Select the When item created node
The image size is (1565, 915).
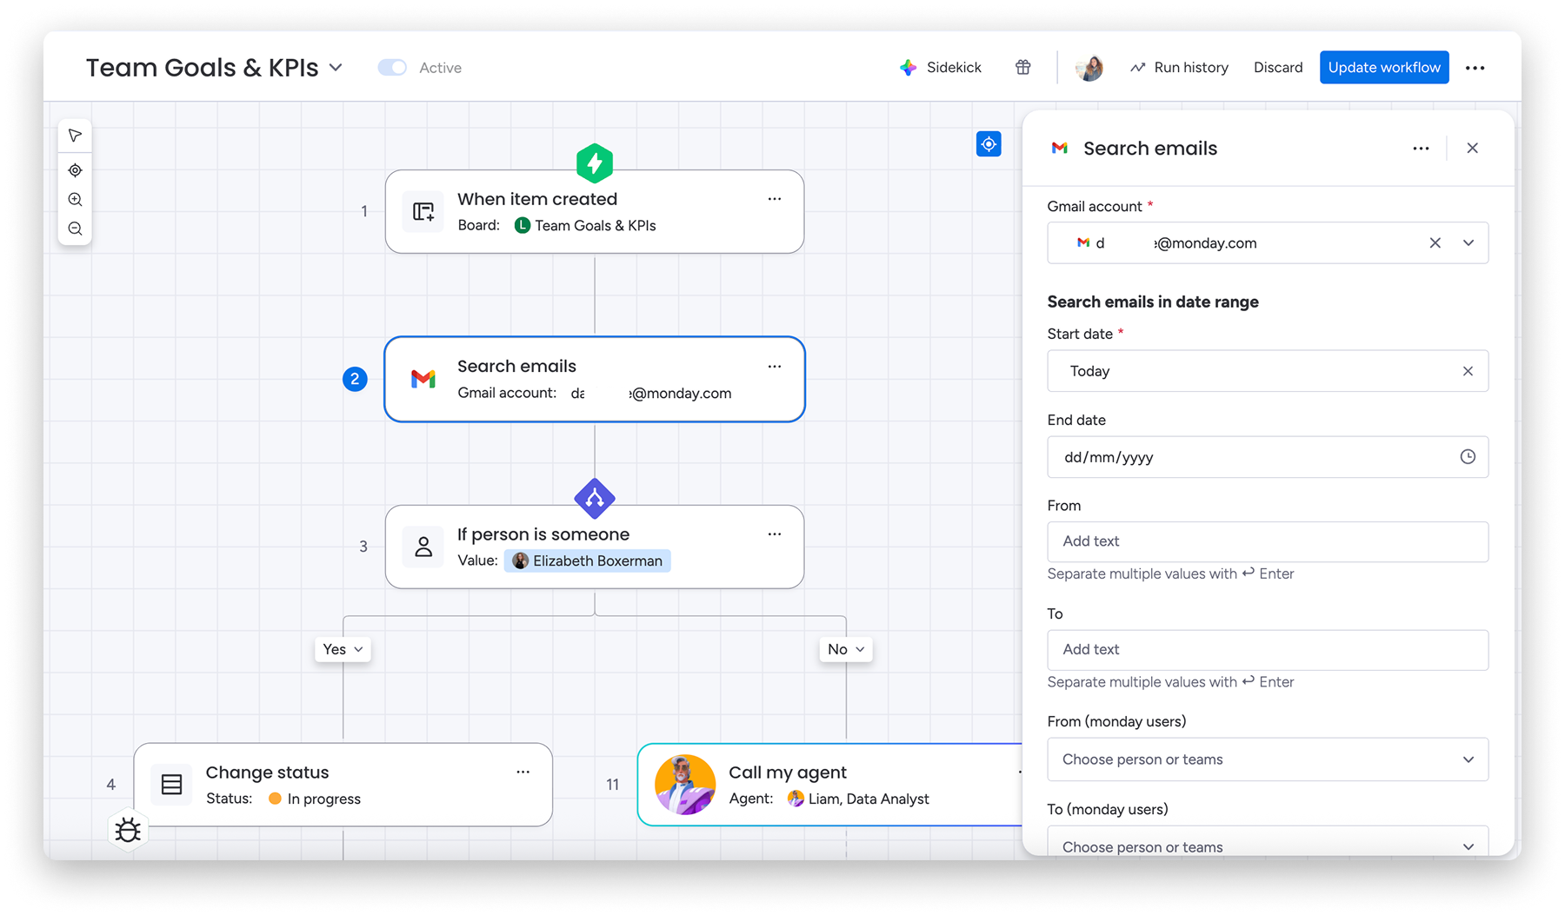point(595,212)
